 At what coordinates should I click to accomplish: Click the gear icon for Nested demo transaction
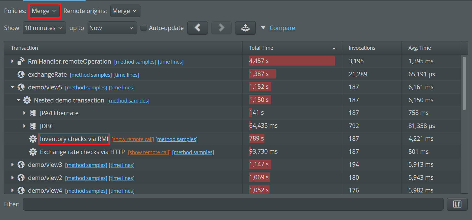(27, 100)
